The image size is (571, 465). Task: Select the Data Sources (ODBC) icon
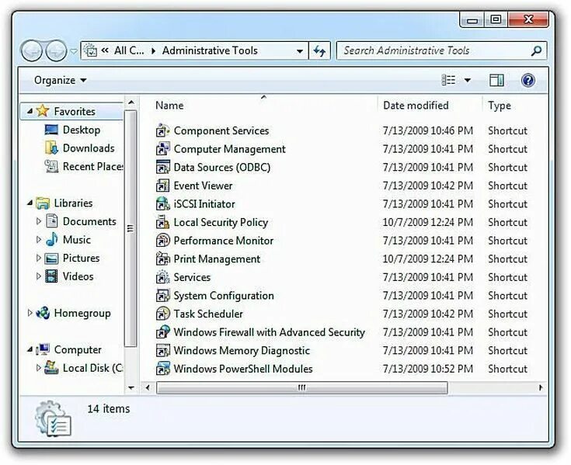[163, 167]
